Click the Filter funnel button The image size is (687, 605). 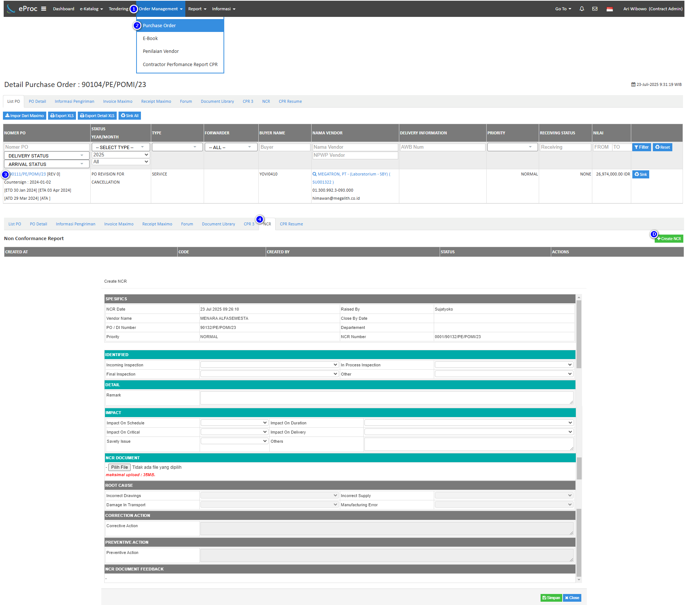(641, 147)
